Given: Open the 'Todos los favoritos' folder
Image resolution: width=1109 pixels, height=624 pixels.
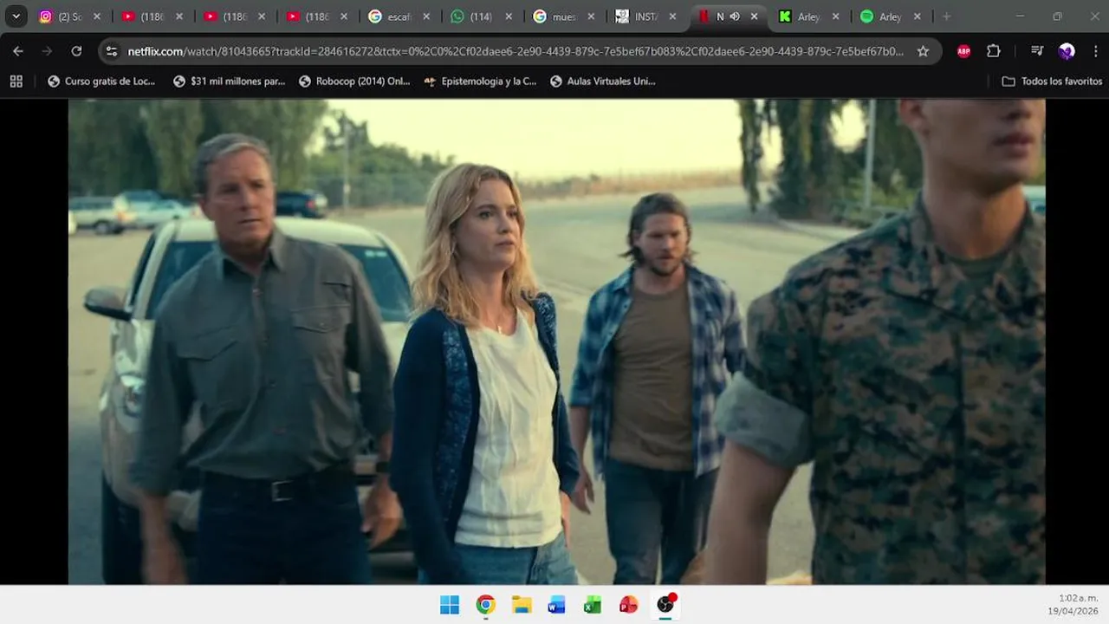Looking at the screenshot, I should pos(1052,81).
